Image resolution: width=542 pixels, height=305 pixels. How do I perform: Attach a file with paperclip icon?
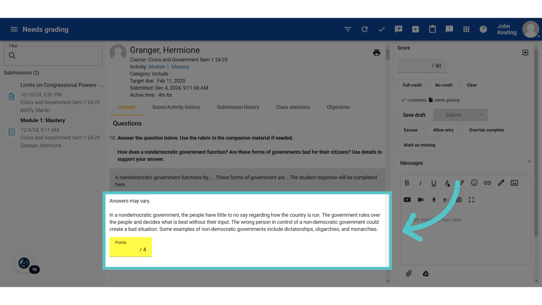(409, 273)
